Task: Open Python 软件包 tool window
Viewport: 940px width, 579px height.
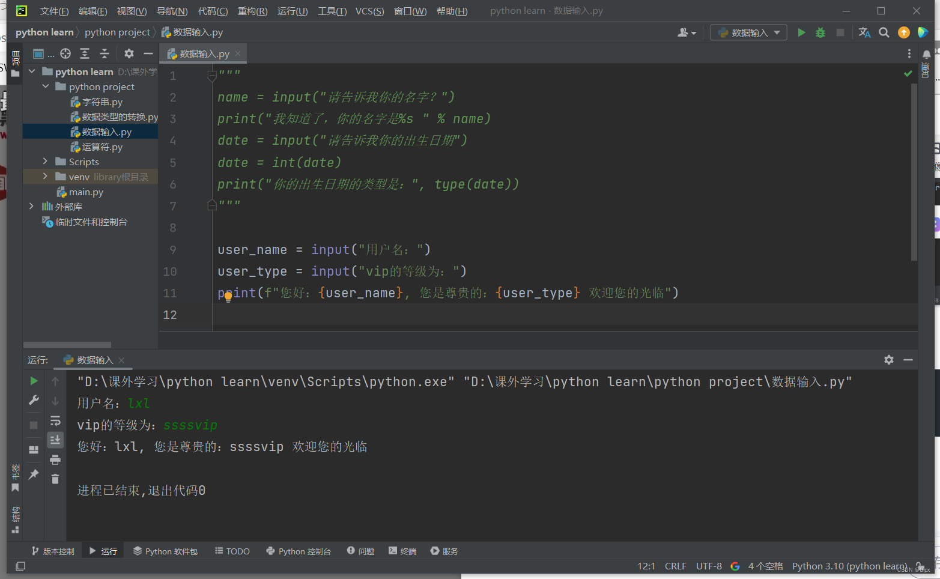Action: (165, 551)
